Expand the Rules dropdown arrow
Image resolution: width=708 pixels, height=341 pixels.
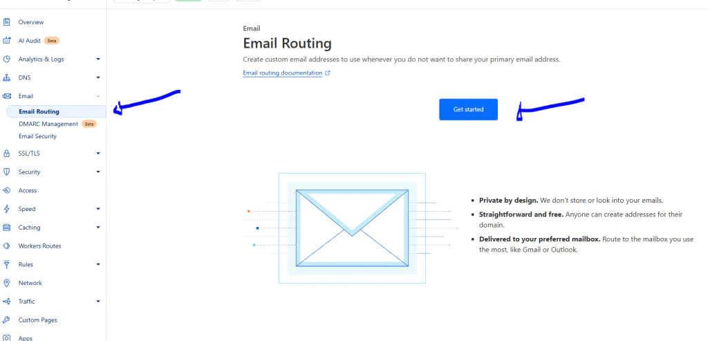click(98, 264)
